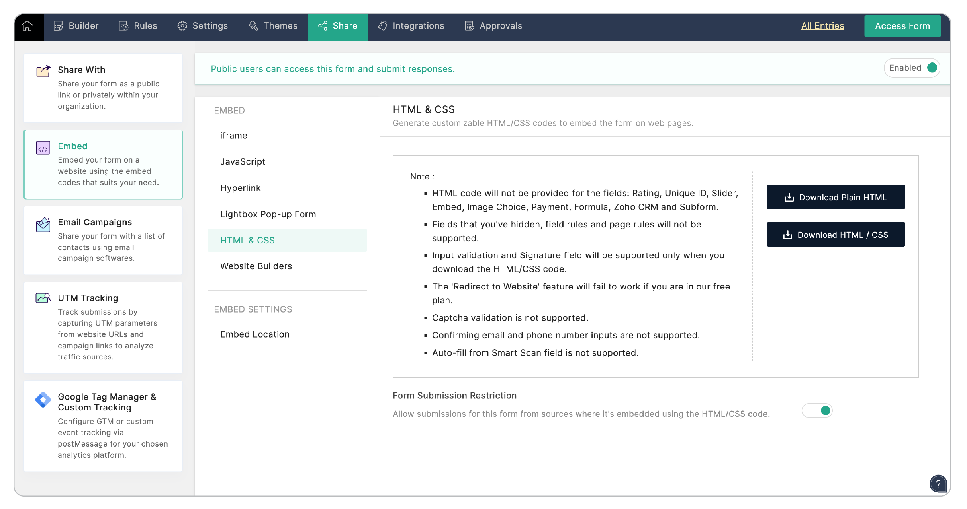Click the UTM Tracking chart icon
Viewport: 967px width, 509px height.
(43, 298)
